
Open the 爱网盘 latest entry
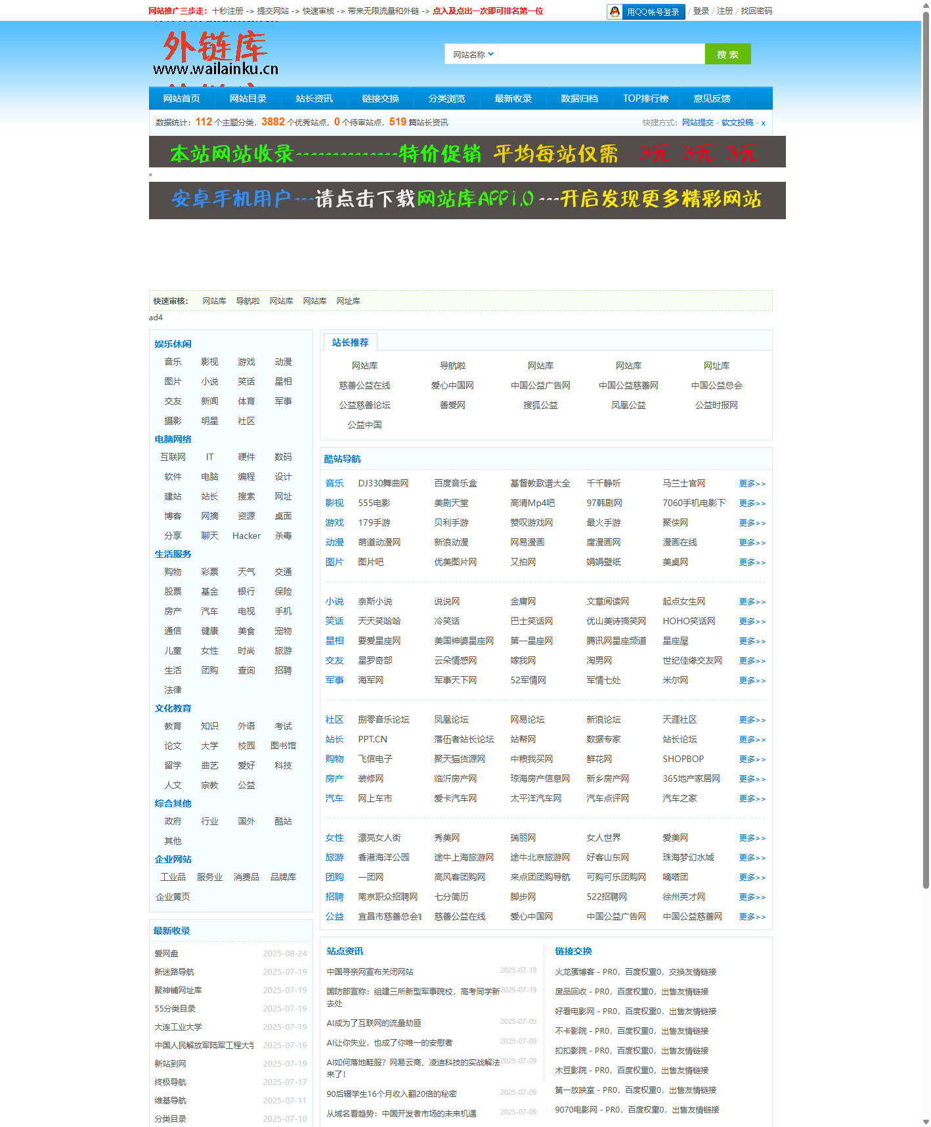167,954
